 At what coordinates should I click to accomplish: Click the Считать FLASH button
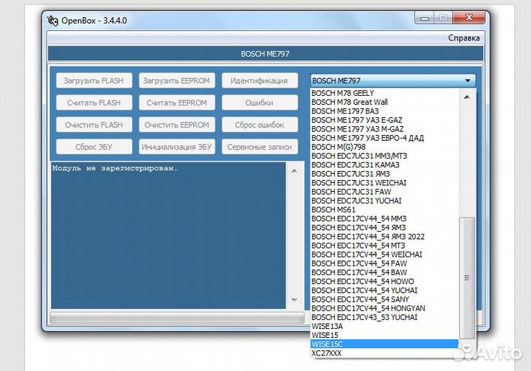(x=94, y=103)
